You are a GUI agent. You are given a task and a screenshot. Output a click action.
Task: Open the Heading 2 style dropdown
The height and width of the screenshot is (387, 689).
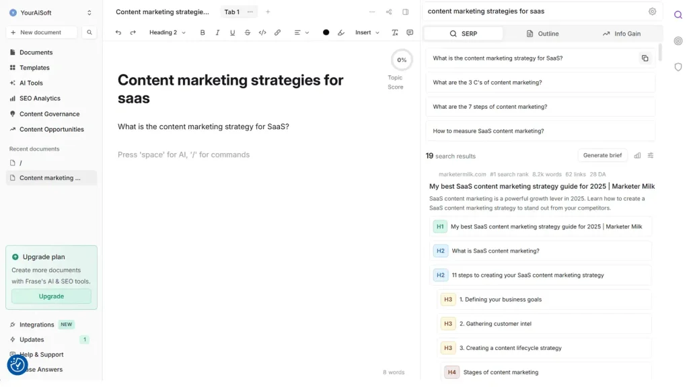(167, 32)
